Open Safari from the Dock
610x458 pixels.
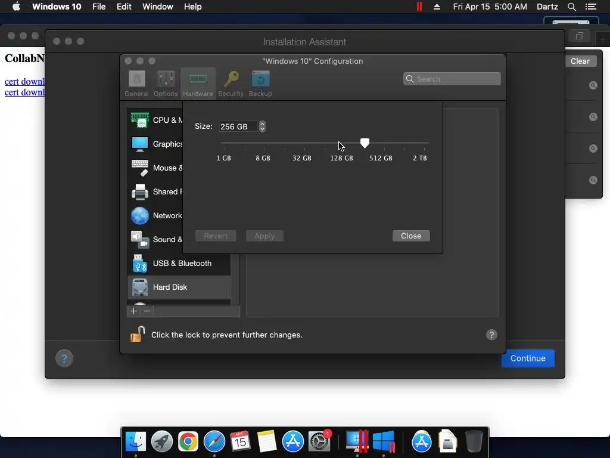214,442
